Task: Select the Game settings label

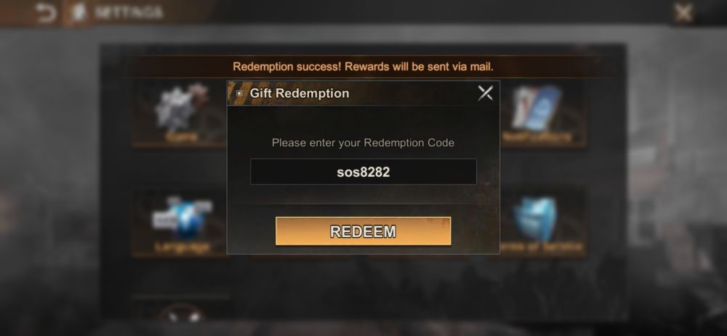Action: 182,137
